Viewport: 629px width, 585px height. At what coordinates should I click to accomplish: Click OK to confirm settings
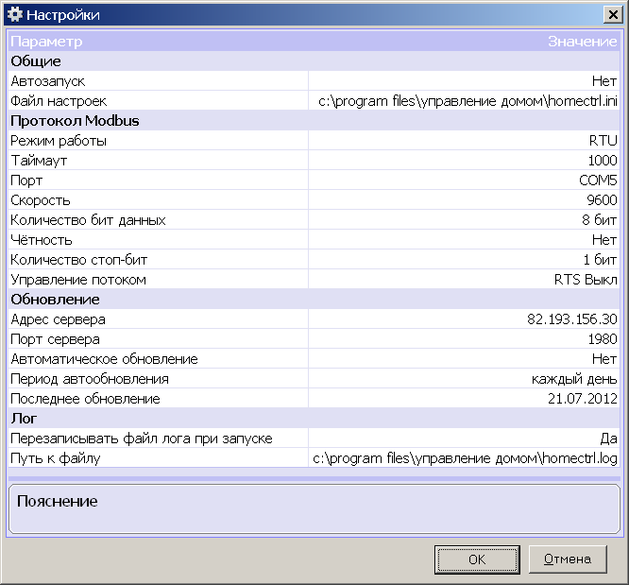pos(477,559)
